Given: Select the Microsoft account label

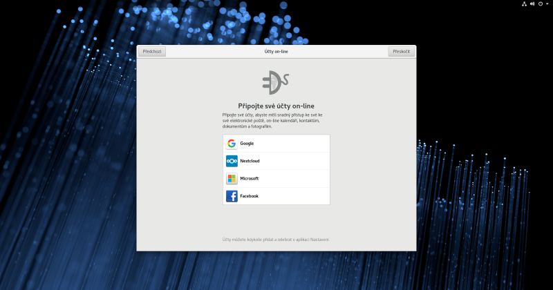Looking at the screenshot, I should [250, 179].
